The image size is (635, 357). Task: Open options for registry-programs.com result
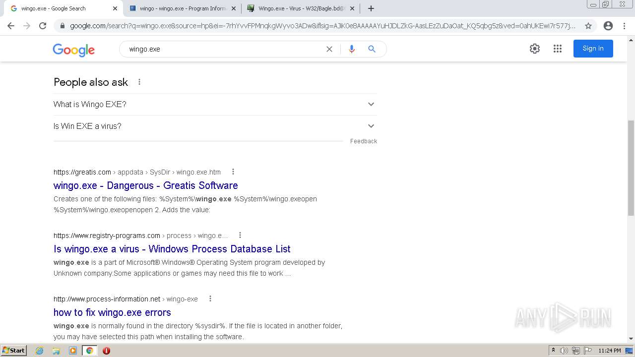[240, 235]
